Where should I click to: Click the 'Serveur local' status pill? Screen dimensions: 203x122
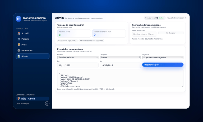pyautogui.click(x=155, y=18)
